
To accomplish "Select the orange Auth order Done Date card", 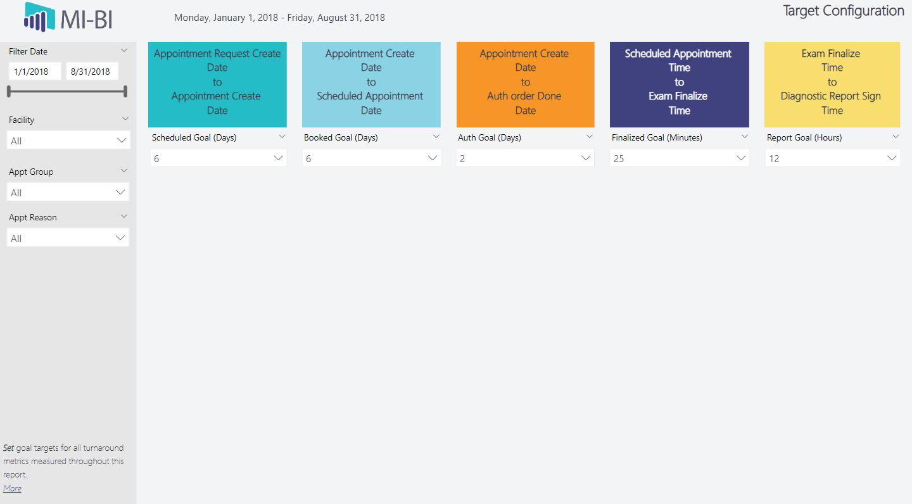I will point(526,84).
